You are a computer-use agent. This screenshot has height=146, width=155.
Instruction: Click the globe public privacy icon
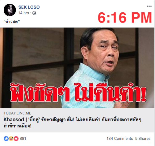[x=34, y=13]
